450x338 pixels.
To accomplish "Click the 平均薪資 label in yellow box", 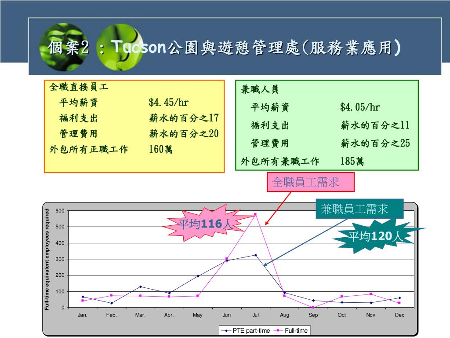I will 79,102.
